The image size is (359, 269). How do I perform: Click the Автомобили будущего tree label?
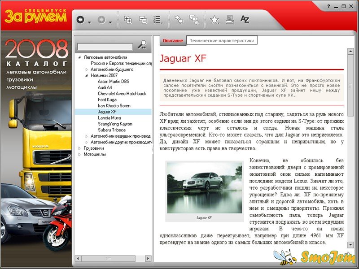(112, 69)
